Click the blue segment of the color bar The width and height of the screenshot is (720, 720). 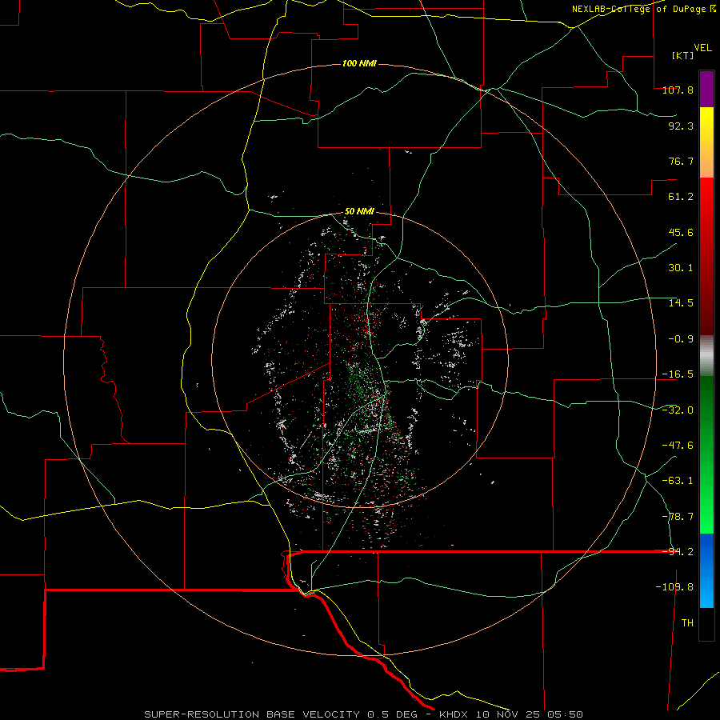706,570
